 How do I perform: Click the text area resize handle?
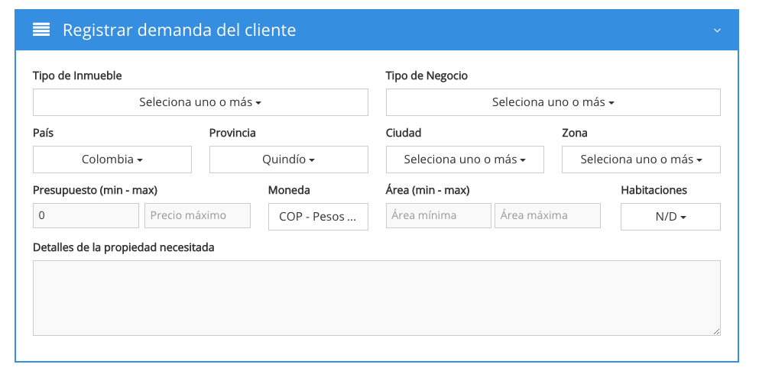[716, 331]
